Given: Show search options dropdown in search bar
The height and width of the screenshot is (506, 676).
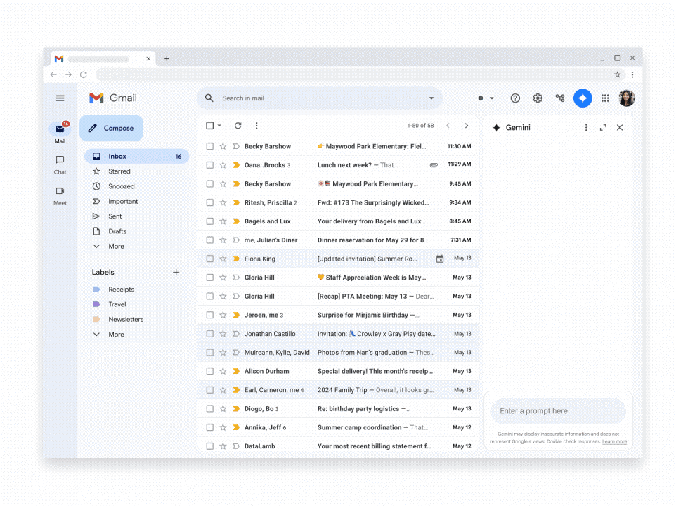Looking at the screenshot, I should tap(431, 98).
